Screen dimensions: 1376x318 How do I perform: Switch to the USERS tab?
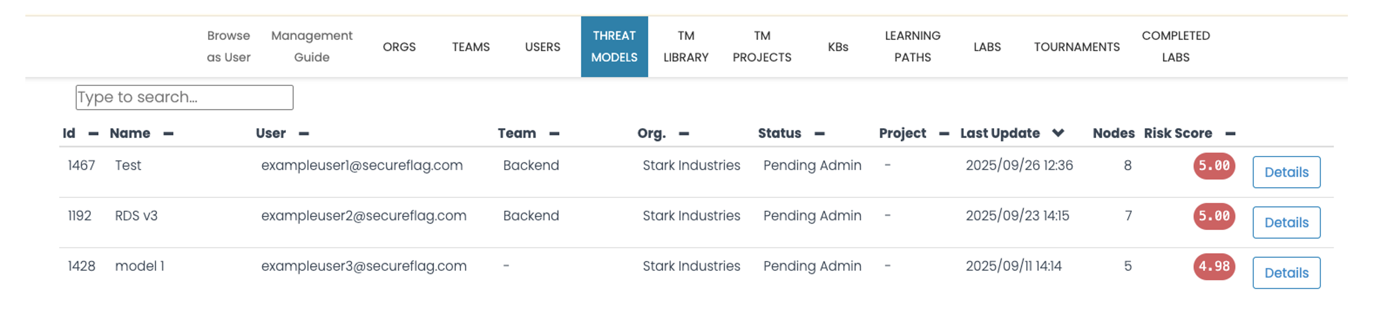(x=542, y=47)
